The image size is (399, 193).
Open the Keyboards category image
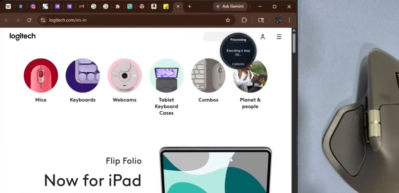pos(83,76)
